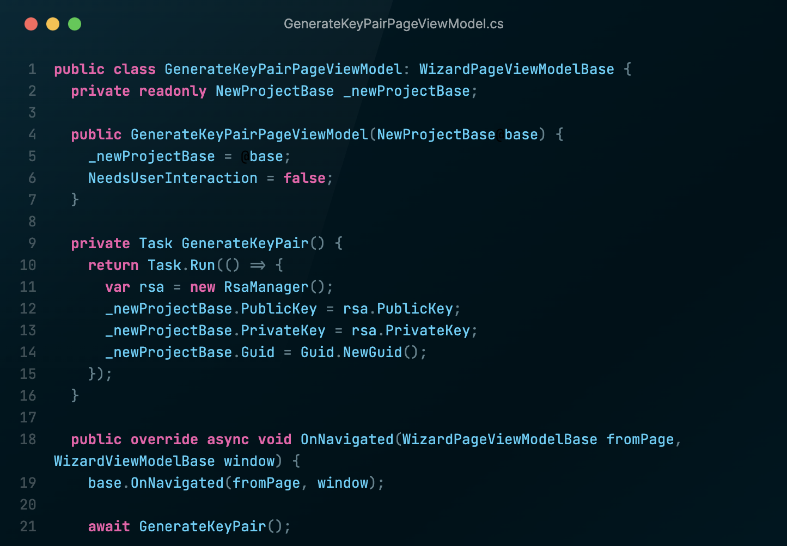The height and width of the screenshot is (546, 787).
Task: Click line number 9 in the gutter
Action: (32, 243)
